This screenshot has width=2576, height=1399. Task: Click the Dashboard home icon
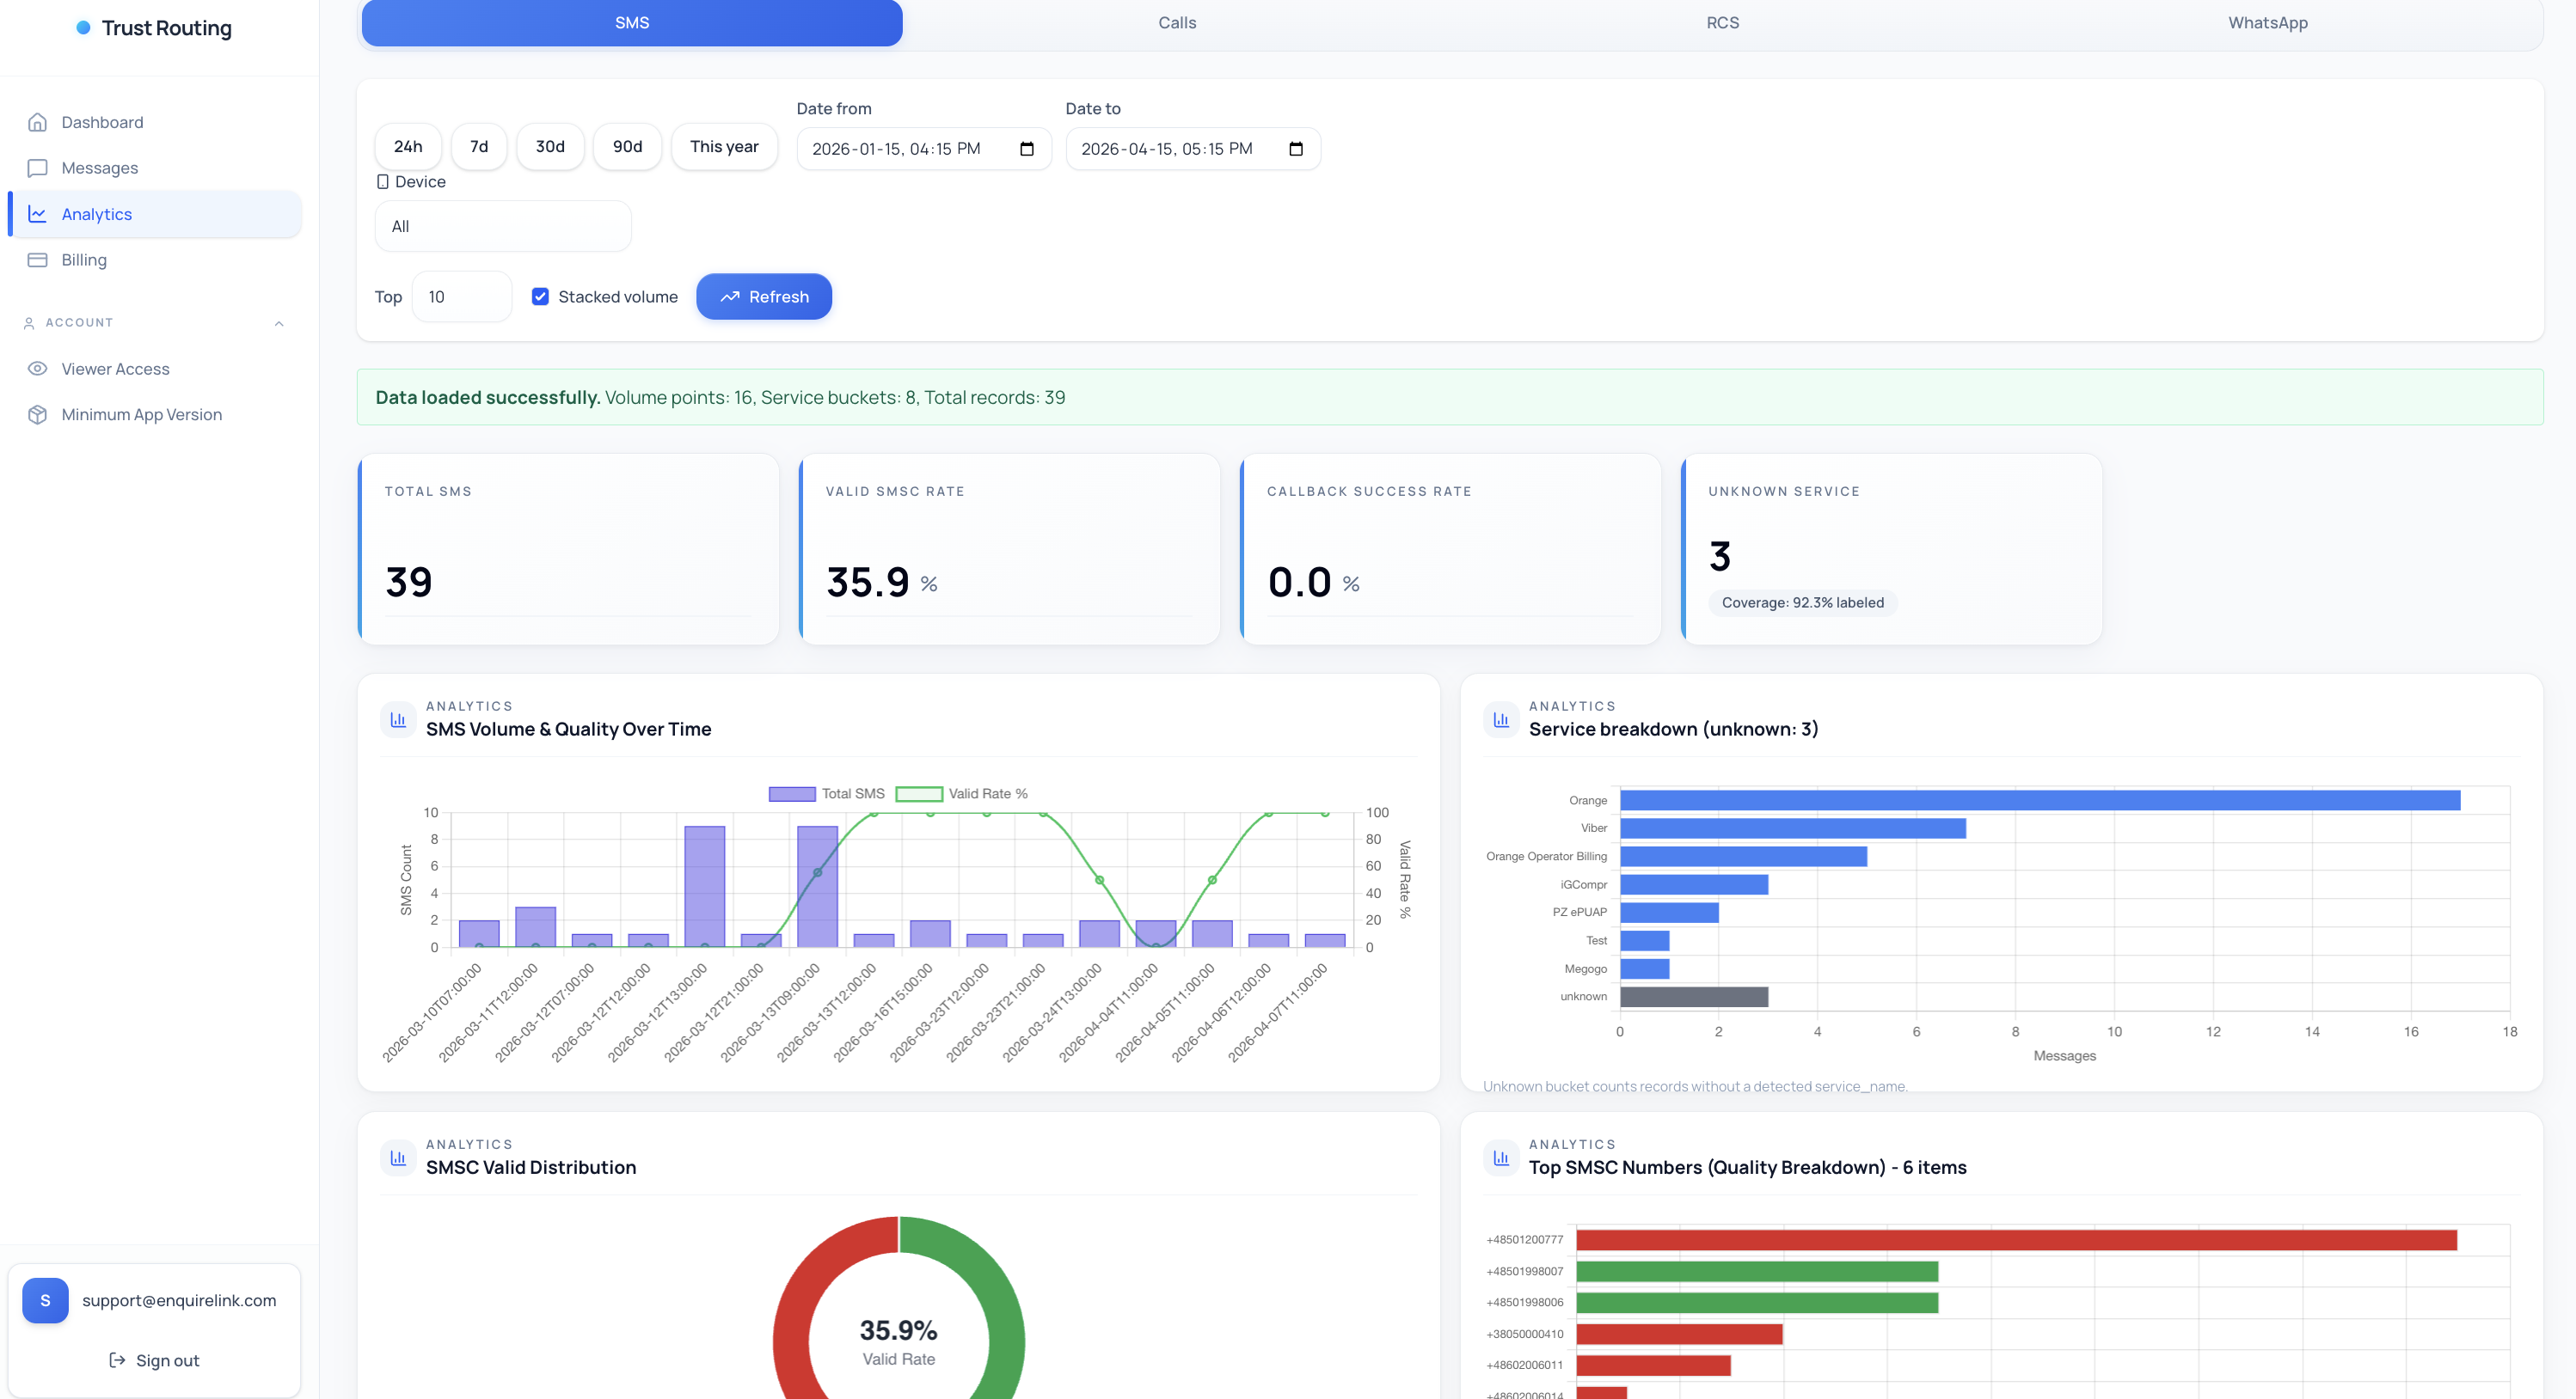[x=37, y=122]
